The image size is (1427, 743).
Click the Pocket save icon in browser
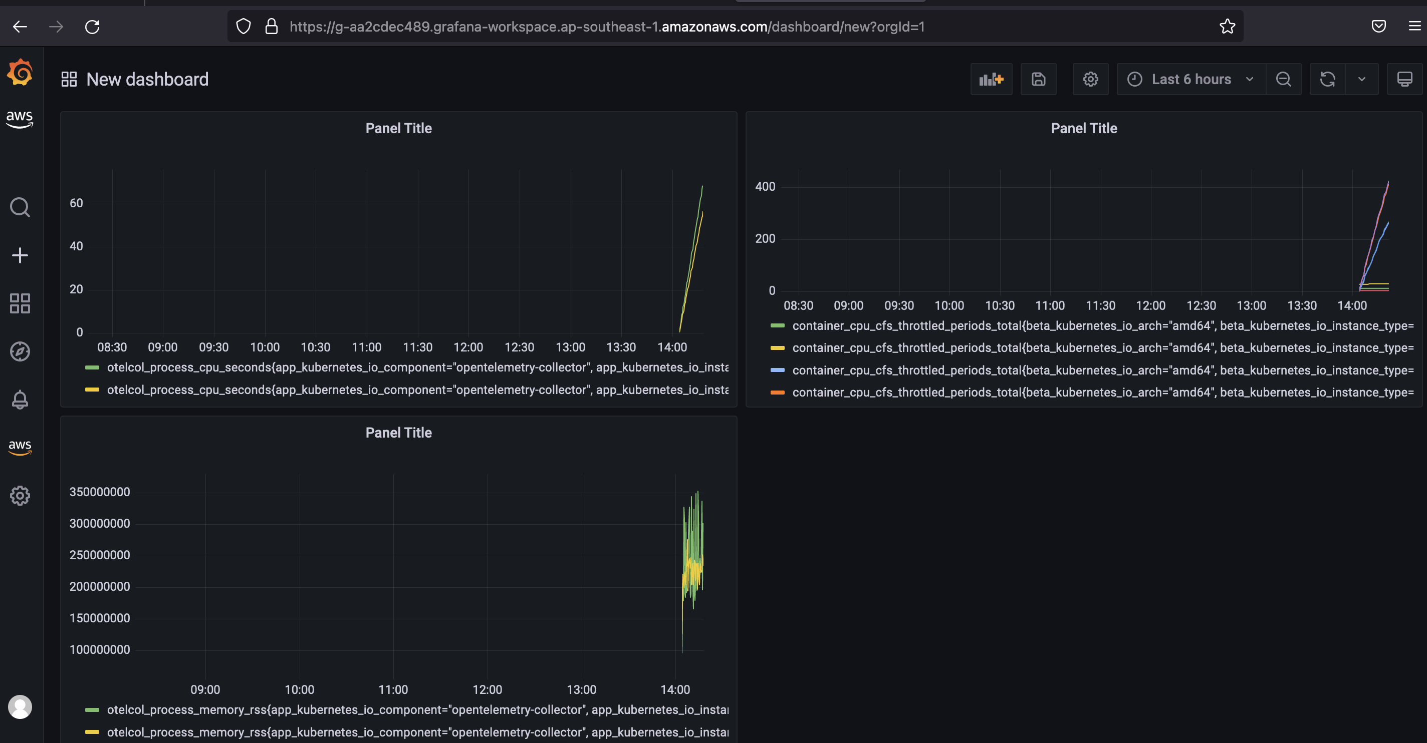pyautogui.click(x=1378, y=27)
